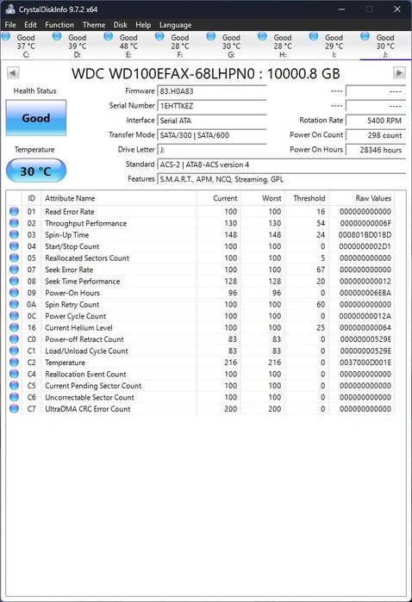Go to next disk with right arrow
Screen dimensions: 412x602
coord(399,72)
